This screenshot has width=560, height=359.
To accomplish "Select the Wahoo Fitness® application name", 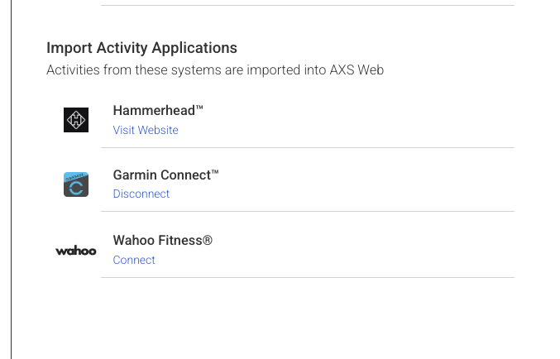I will coord(163,241).
